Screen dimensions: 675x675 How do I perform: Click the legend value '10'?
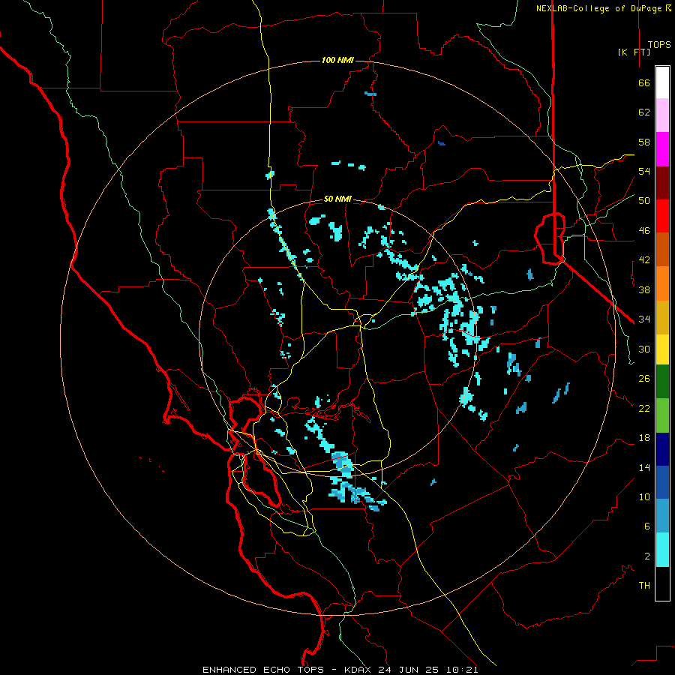click(644, 496)
